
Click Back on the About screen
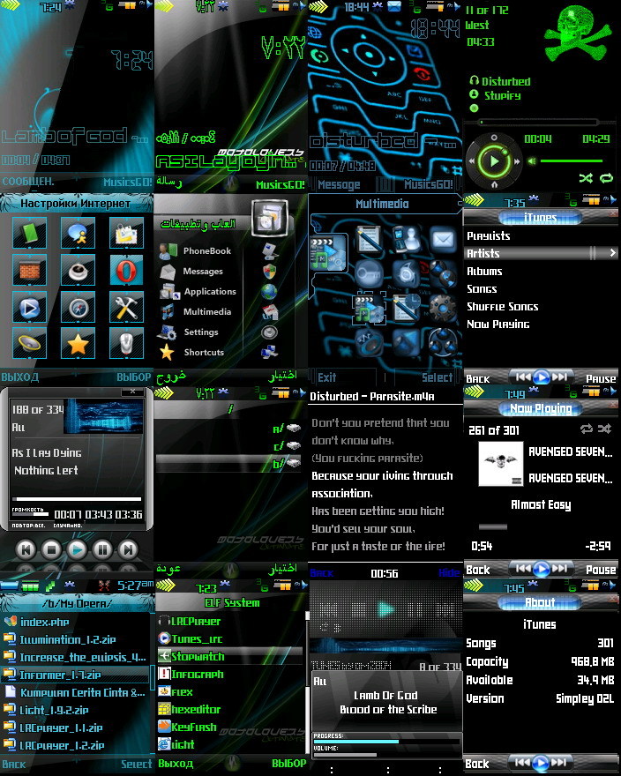[x=477, y=764]
